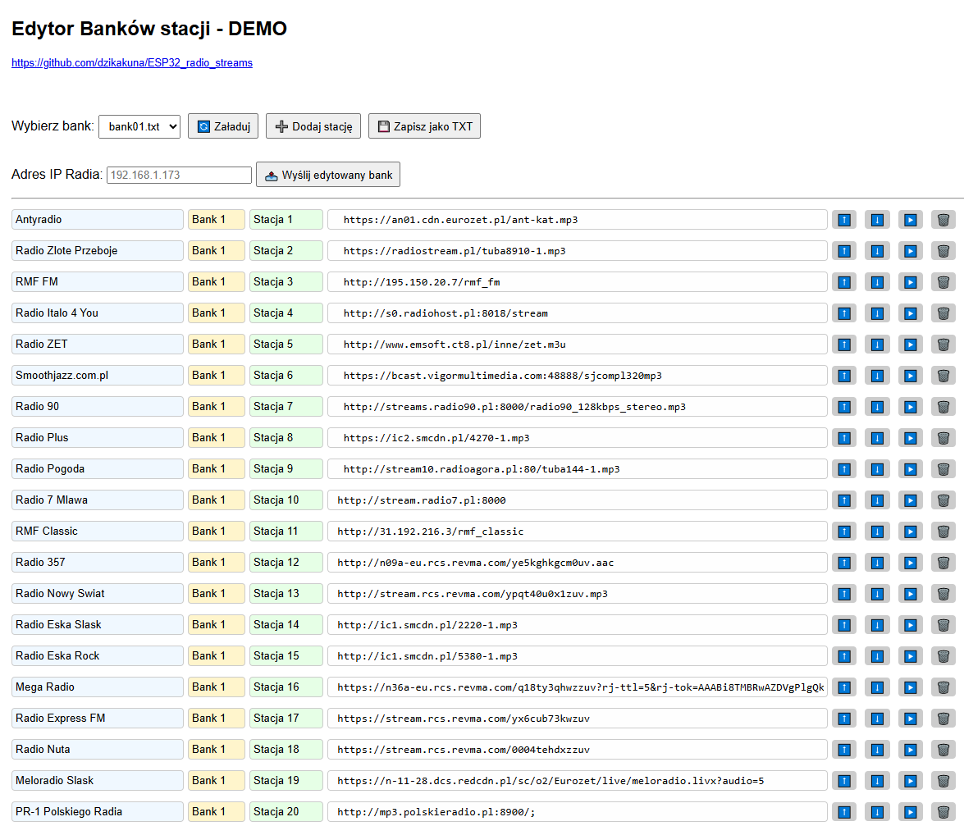The width and height of the screenshot is (964, 826).
Task: Move Antyradio station down
Action: (x=877, y=219)
